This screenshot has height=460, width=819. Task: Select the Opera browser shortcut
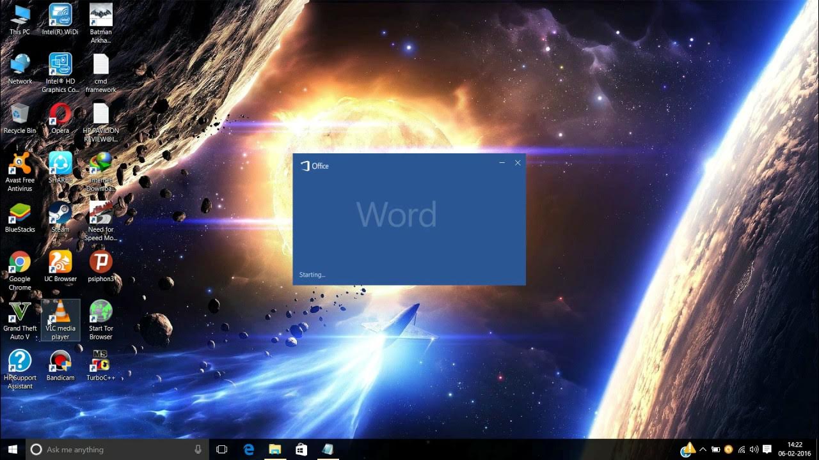pos(60,118)
